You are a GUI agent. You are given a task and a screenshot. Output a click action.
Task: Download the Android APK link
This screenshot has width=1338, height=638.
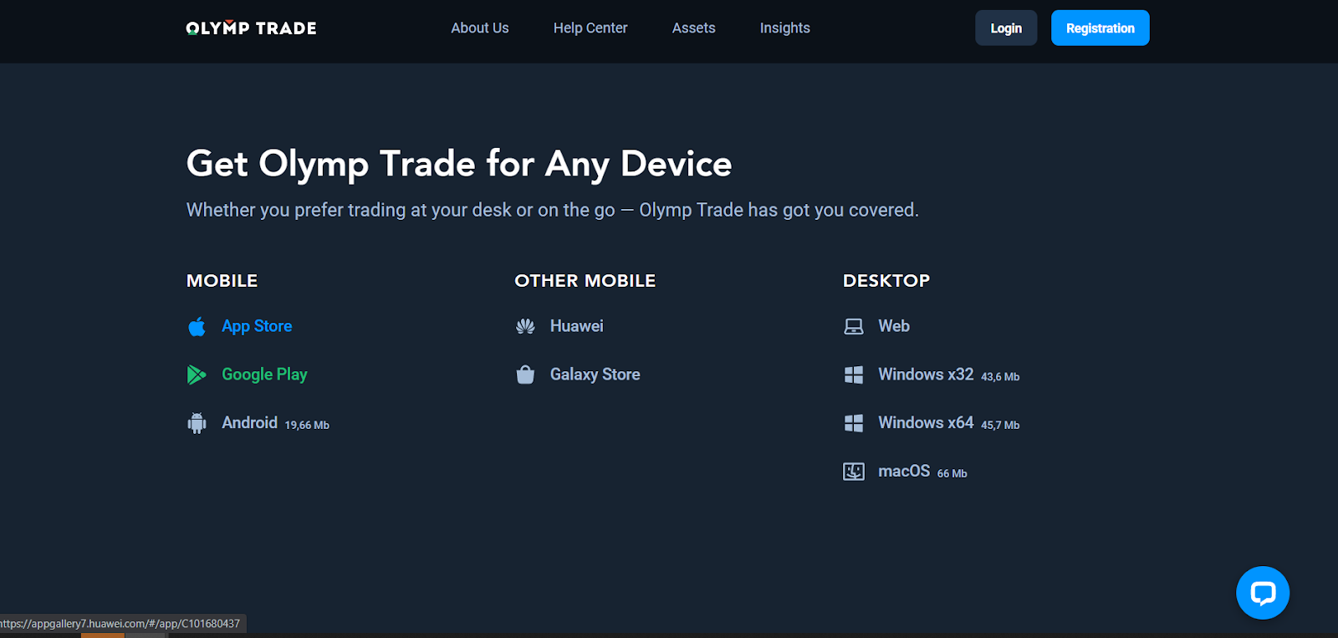coord(249,423)
